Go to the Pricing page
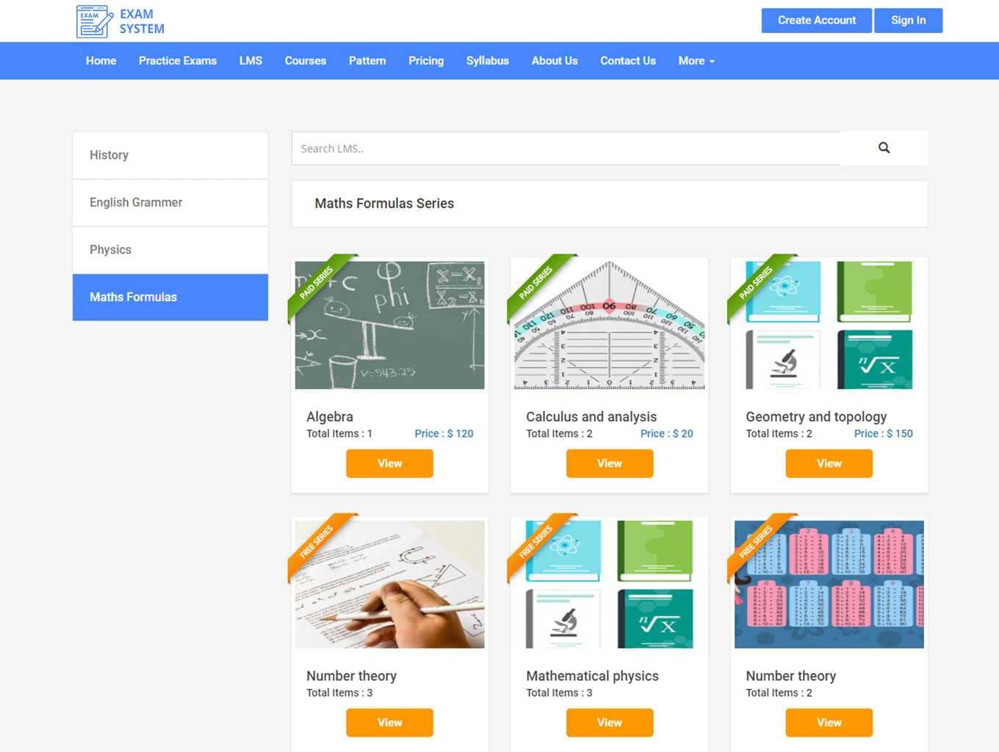Image resolution: width=999 pixels, height=752 pixels. (425, 61)
